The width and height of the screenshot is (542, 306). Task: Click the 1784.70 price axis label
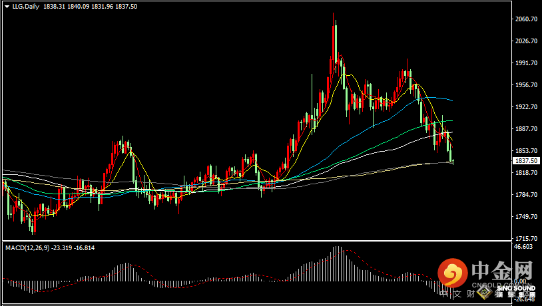[525, 195]
